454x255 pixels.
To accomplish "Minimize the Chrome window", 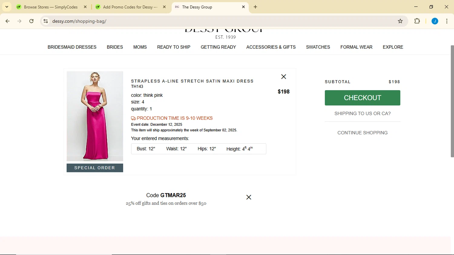I will click(x=416, y=7).
